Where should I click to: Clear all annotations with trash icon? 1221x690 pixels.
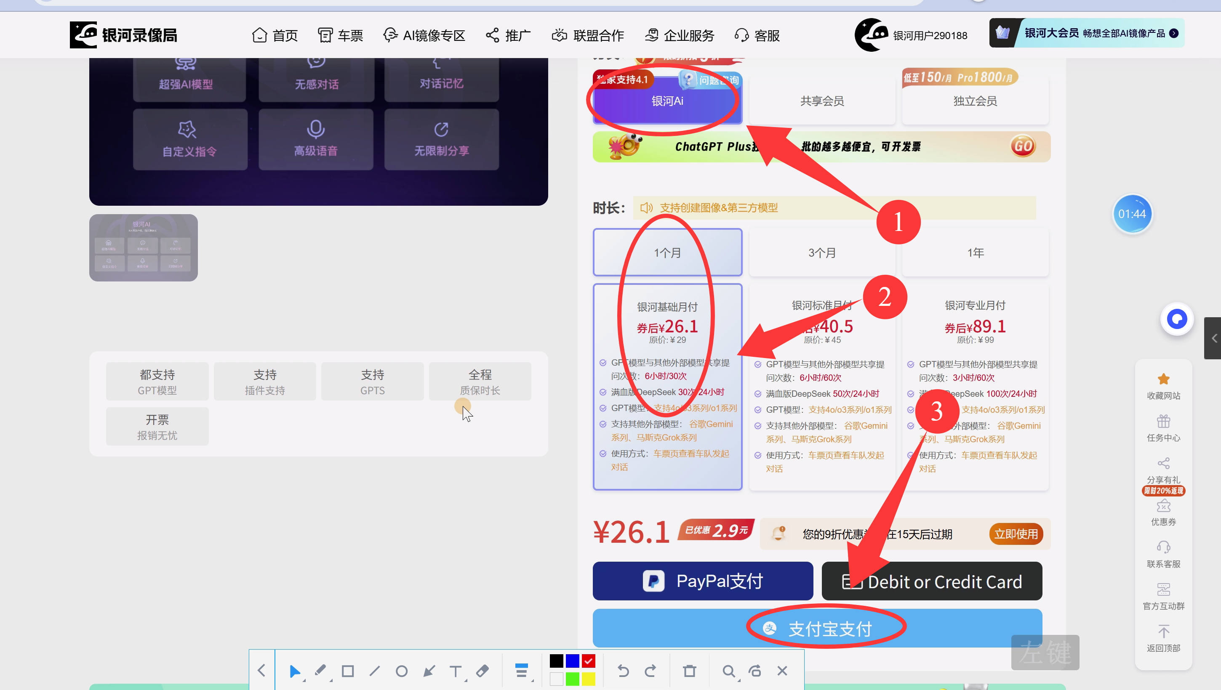(690, 671)
